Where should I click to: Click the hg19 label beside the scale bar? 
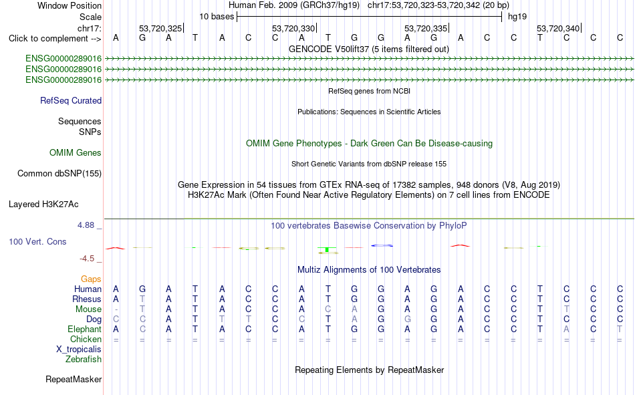517,17
